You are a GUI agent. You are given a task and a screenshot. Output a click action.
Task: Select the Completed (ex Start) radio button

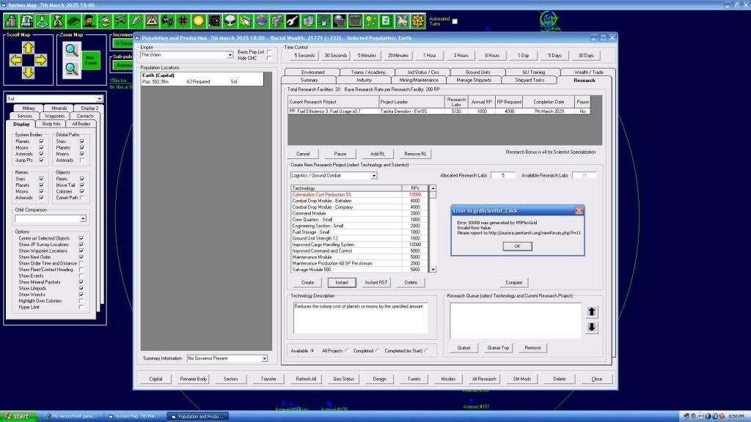tap(426, 351)
